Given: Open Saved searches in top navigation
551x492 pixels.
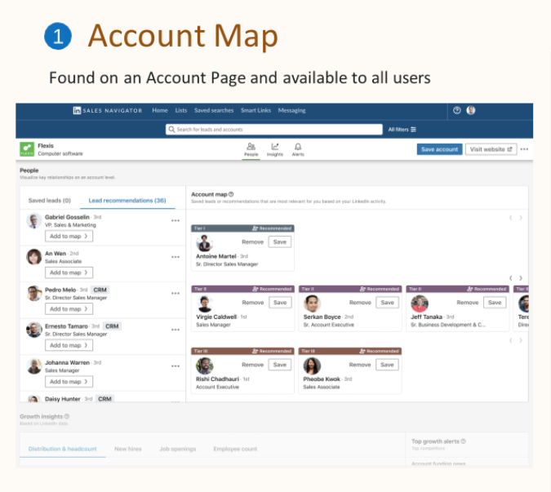Looking at the screenshot, I should click(214, 110).
